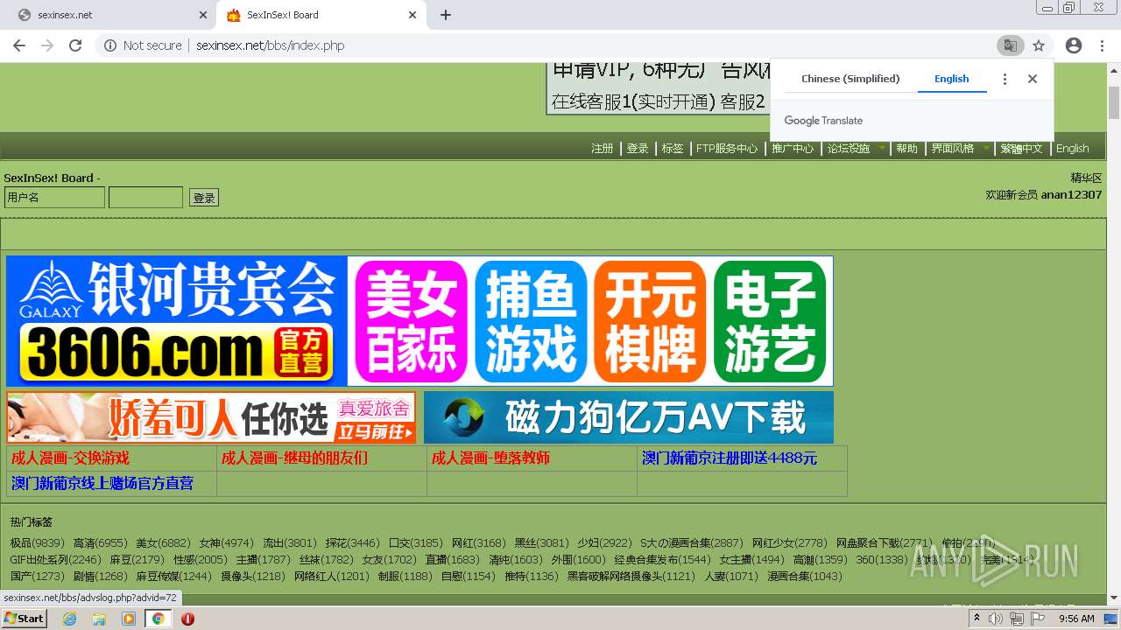Image resolution: width=1121 pixels, height=630 pixels.
Task: Show hidden system tray icons
Action: 976,619
